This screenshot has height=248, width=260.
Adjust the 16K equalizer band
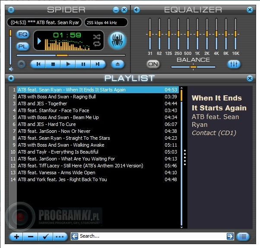point(235,34)
